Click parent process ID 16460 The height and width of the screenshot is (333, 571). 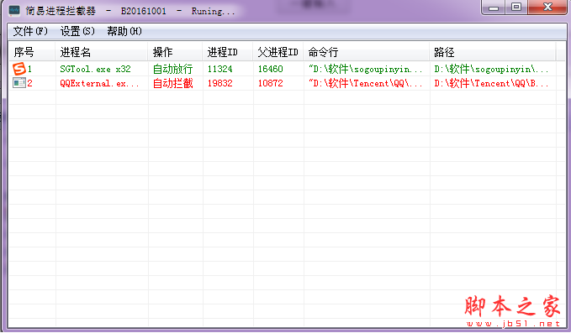(270, 69)
